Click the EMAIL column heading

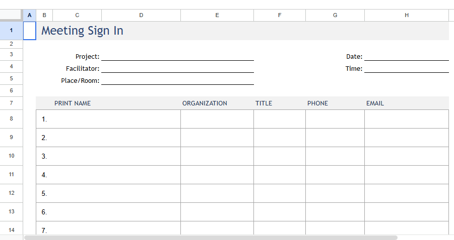[375, 103]
